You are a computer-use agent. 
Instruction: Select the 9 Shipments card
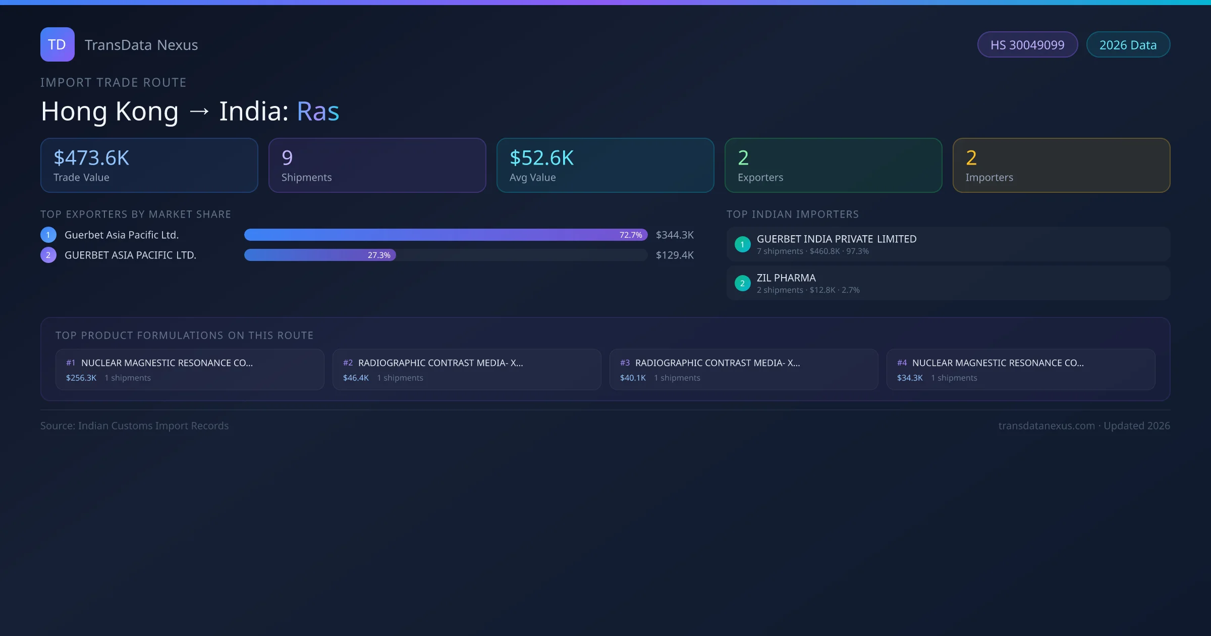tap(377, 165)
